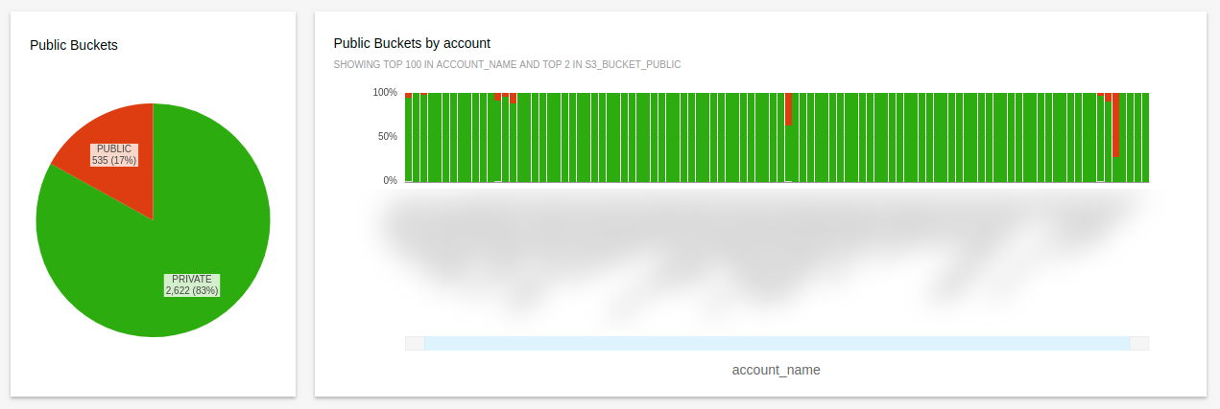This screenshot has height=409, width=1220.
Task: Click the right handle of range slider
Action: [1138, 343]
